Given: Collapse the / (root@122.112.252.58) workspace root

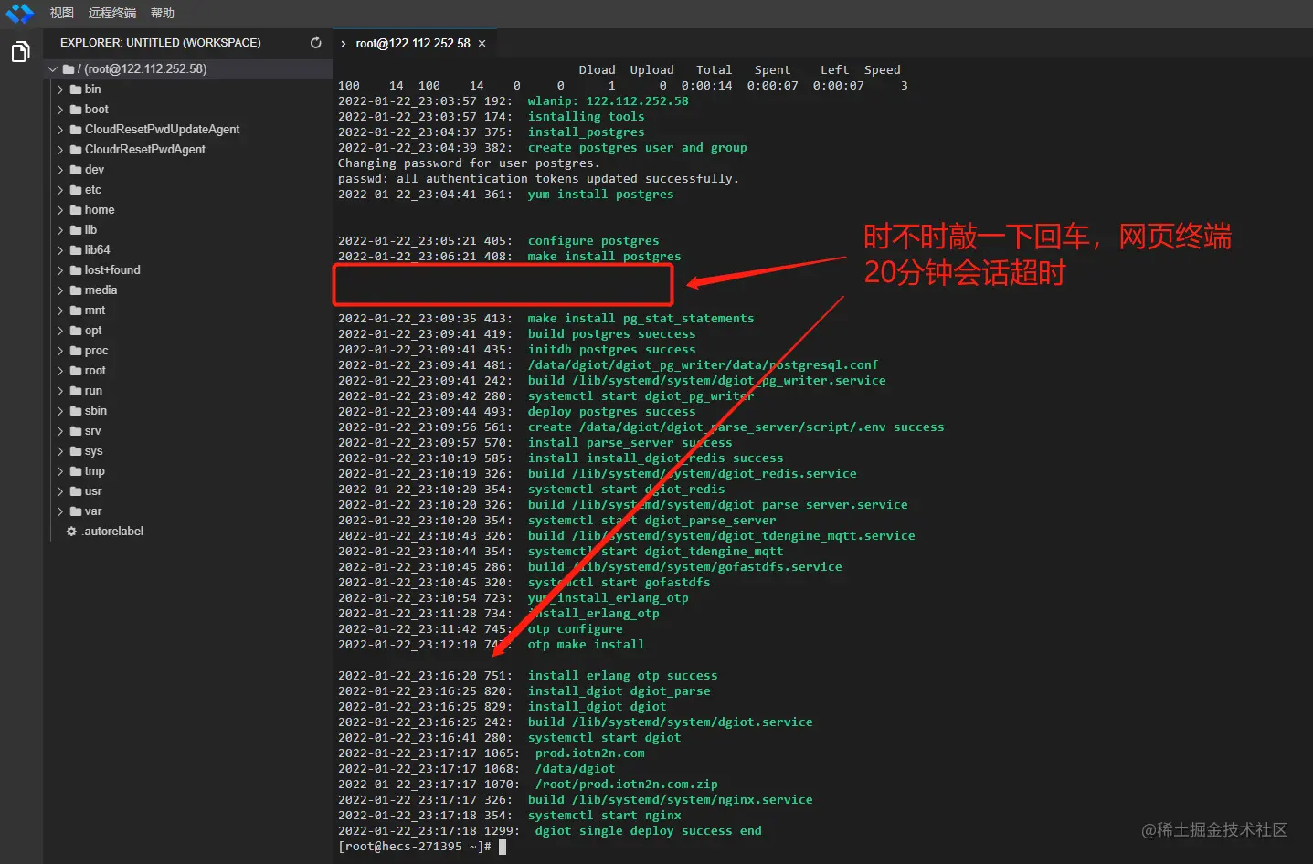Looking at the screenshot, I should pyautogui.click(x=53, y=68).
